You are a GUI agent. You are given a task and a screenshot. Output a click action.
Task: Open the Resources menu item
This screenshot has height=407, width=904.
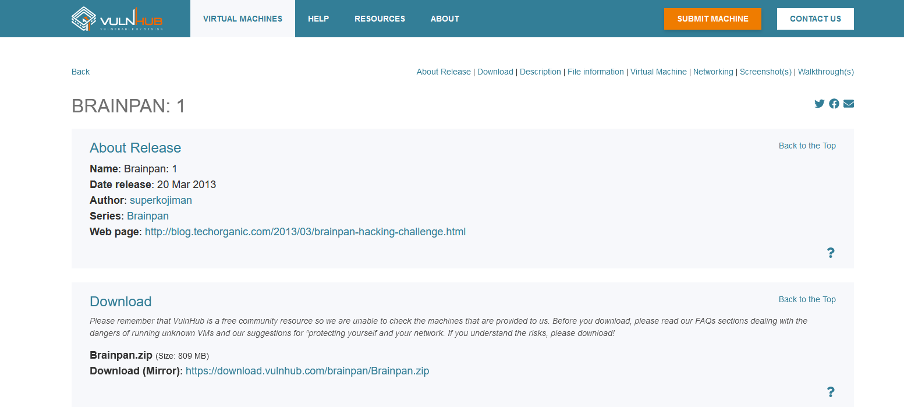point(380,19)
